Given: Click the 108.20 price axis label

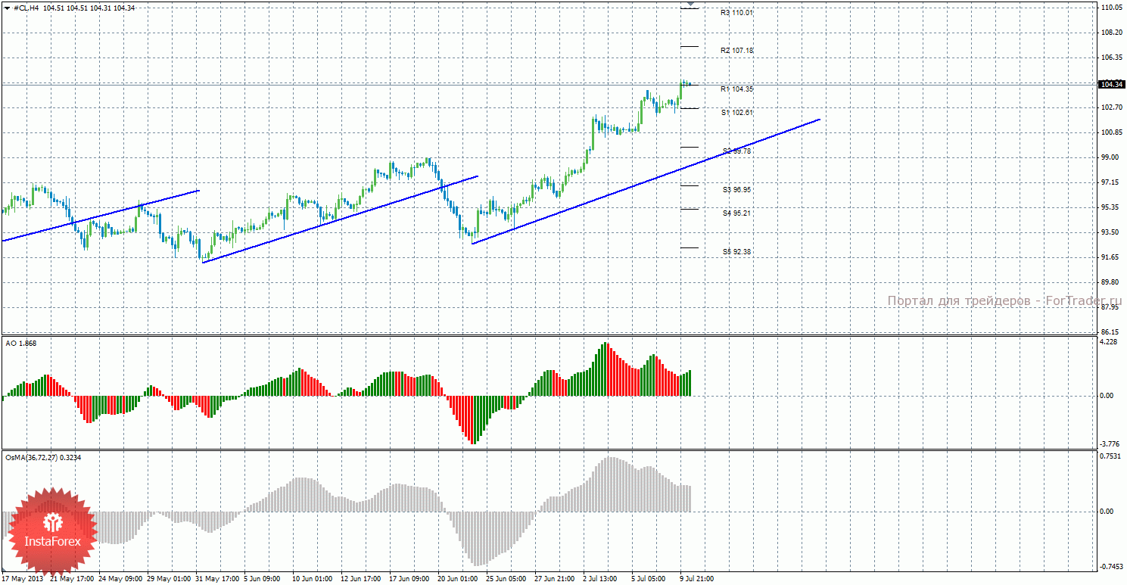Looking at the screenshot, I should tap(1111, 33).
